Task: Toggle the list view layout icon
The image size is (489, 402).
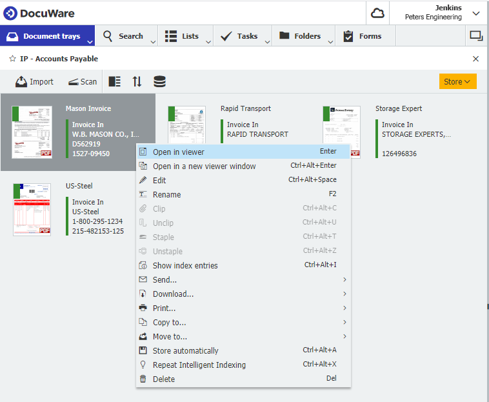Action: point(115,82)
